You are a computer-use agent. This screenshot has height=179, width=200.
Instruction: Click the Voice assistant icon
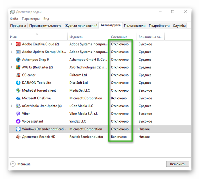(18, 121)
